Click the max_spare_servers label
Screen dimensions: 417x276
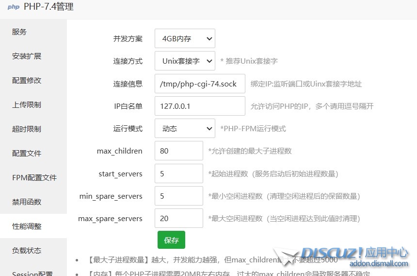[111, 219]
